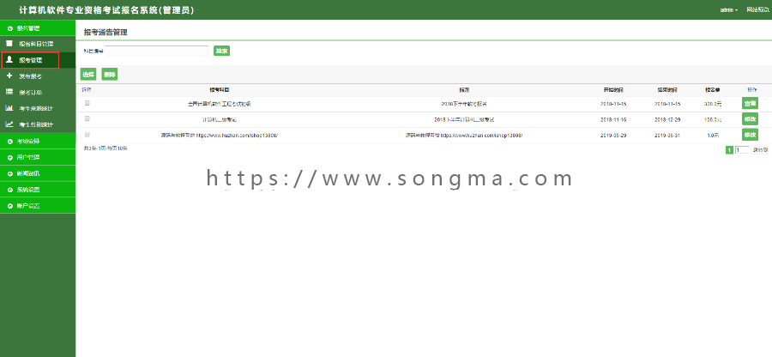The image size is (772, 357).
Task: Click the user icon beside 报考管理
Action: (x=9, y=59)
